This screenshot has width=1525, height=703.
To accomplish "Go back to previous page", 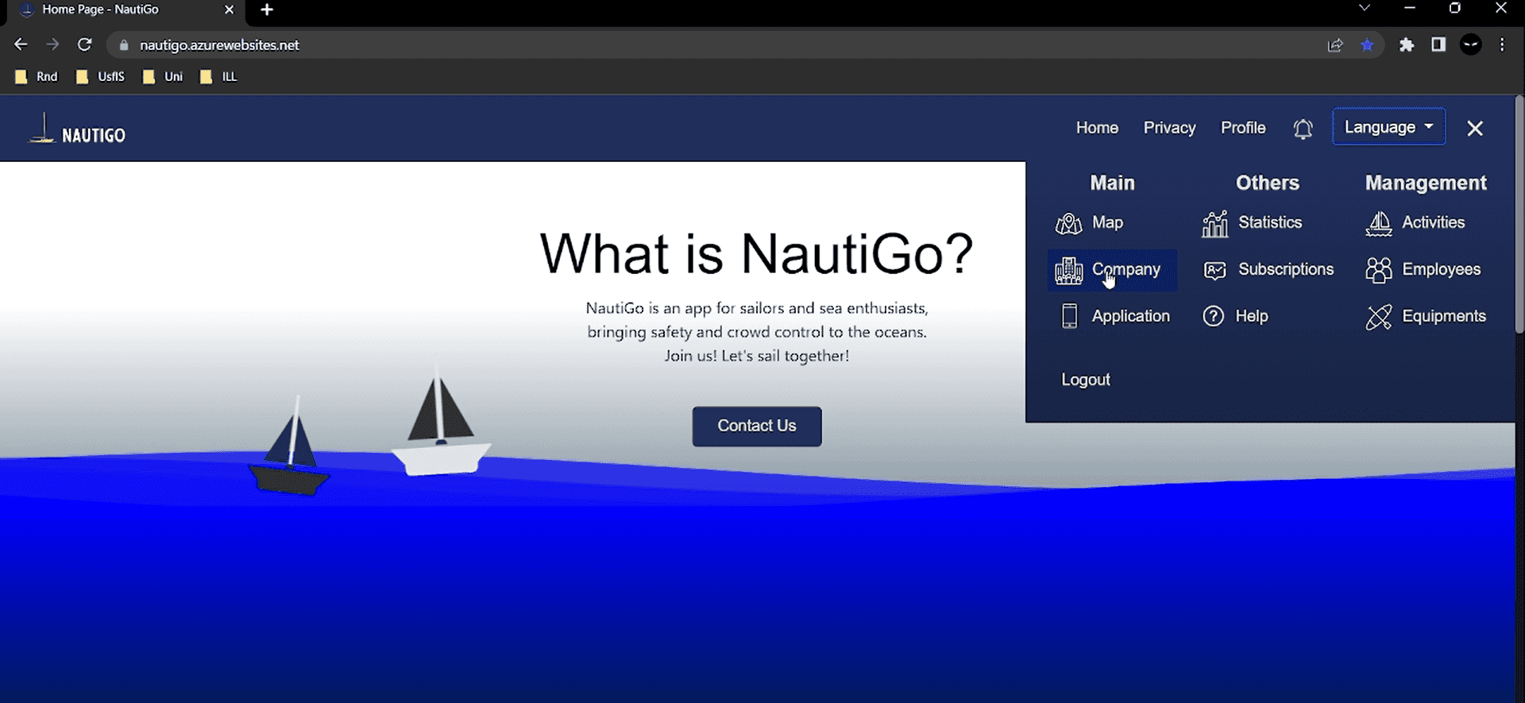I will point(21,44).
